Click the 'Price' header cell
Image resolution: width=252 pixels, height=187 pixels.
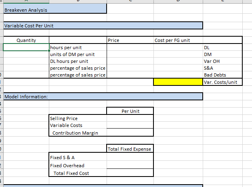130,40
